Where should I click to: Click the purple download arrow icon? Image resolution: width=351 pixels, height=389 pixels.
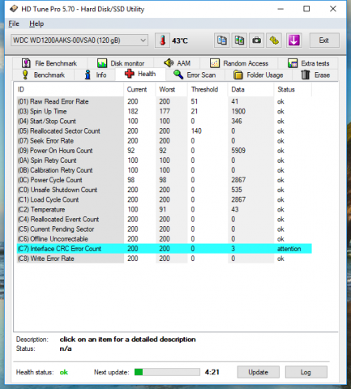[293, 41]
